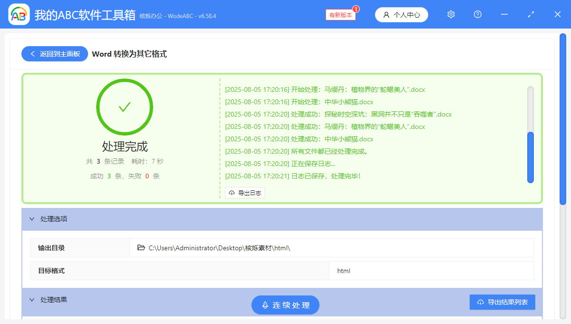This screenshot has height=324, width=571.
Task: Export results using 导出结果列表
Action: (502, 302)
